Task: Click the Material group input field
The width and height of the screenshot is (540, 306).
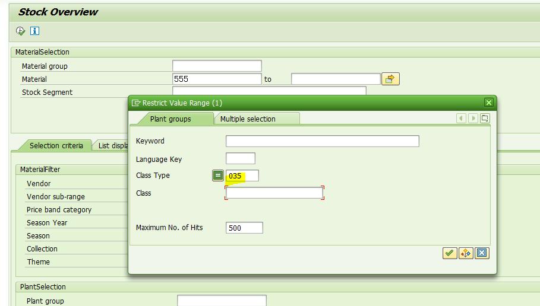Action: point(217,66)
